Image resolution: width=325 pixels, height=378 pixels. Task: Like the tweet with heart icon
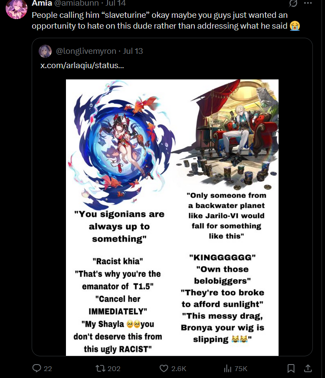pos(164,368)
